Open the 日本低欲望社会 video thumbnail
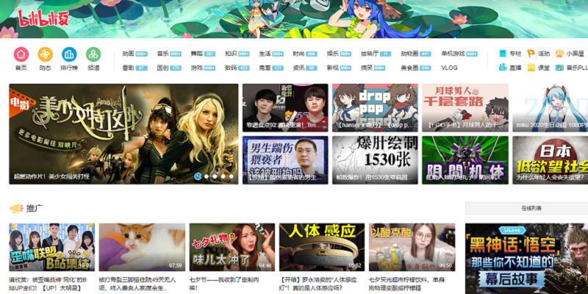Screen dimensions: 588x294 (550, 160)
